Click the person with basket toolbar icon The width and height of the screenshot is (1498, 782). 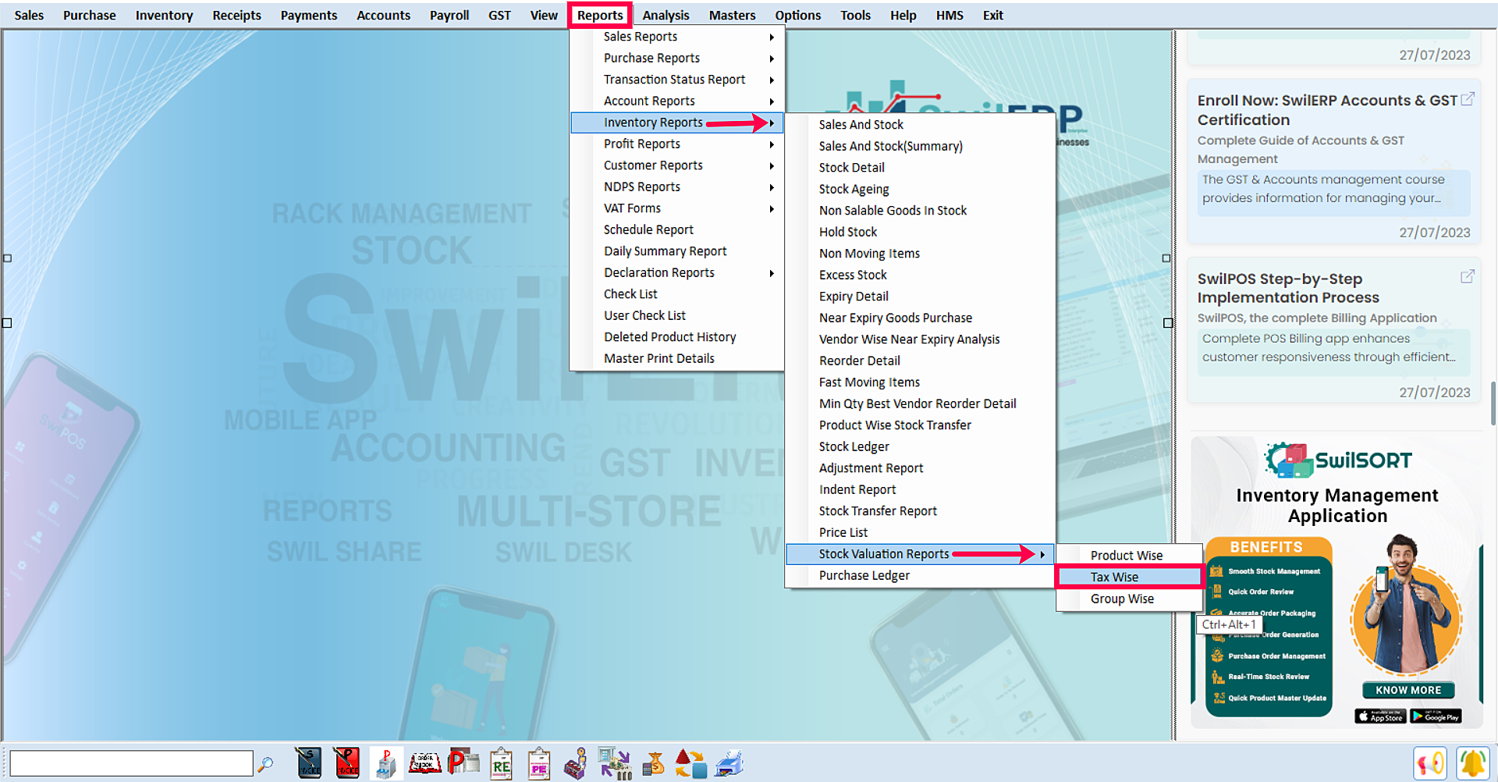pos(576,763)
